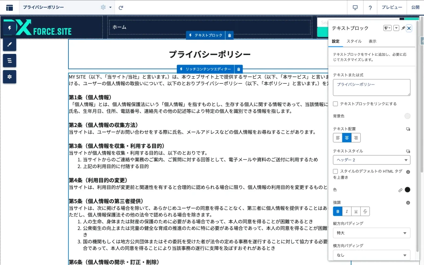Click the プレビュー button
Viewport: 424px width, 265px height.
392,7
